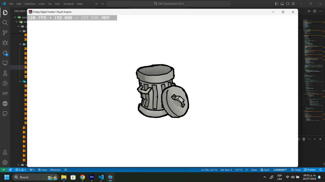Open the Manage gear in activity bar
Screen dimensions: 325x182
[5, 162]
